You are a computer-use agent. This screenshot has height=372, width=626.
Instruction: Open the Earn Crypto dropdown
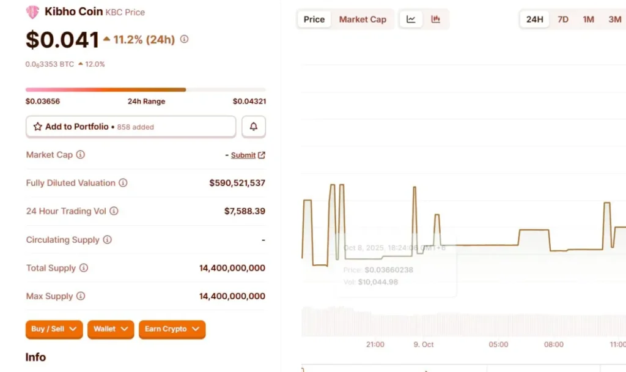pos(172,329)
